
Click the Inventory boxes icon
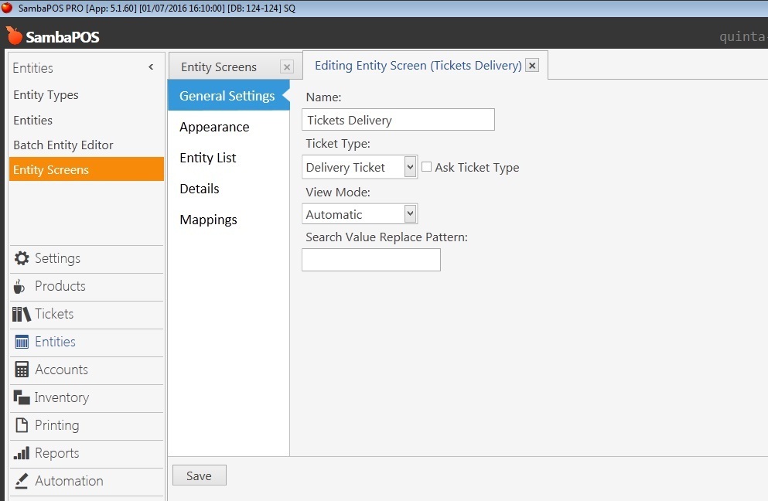[22, 397]
